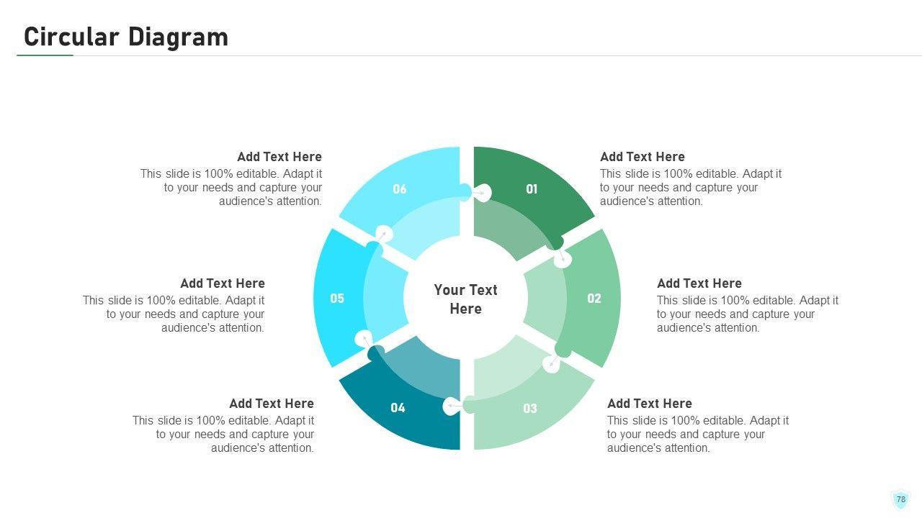The height and width of the screenshot is (518, 922).
Task: Click the description paragraph beside segment 01
Action: [x=690, y=188]
